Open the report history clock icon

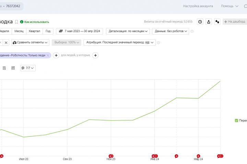click(x=200, y=22)
